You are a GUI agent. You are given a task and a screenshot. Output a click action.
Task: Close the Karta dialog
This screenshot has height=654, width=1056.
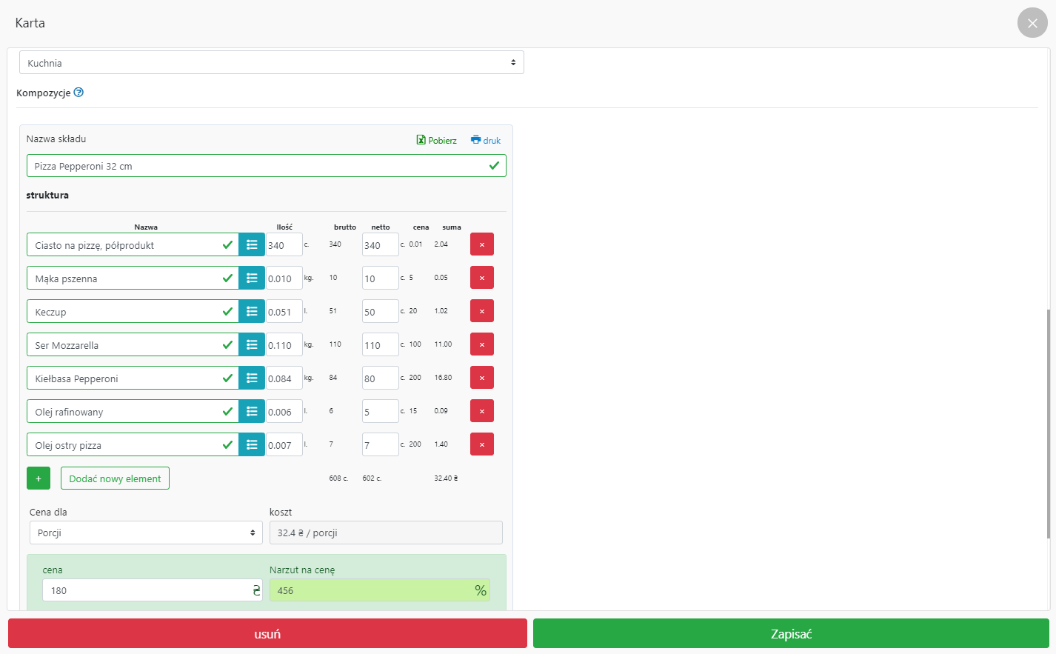click(x=1032, y=23)
